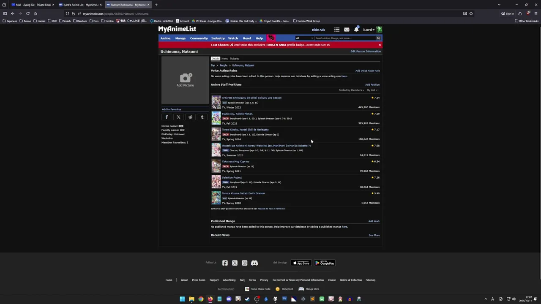
Task: Switch to the News tab on person page
Action: point(224,59)
